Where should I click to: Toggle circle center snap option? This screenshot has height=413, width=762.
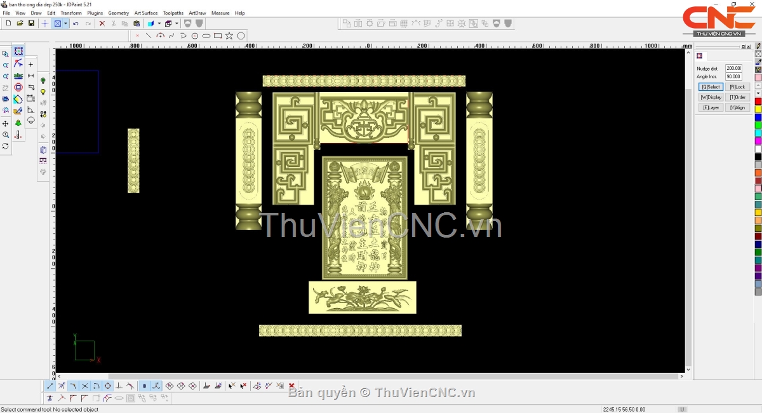[107, 386]
